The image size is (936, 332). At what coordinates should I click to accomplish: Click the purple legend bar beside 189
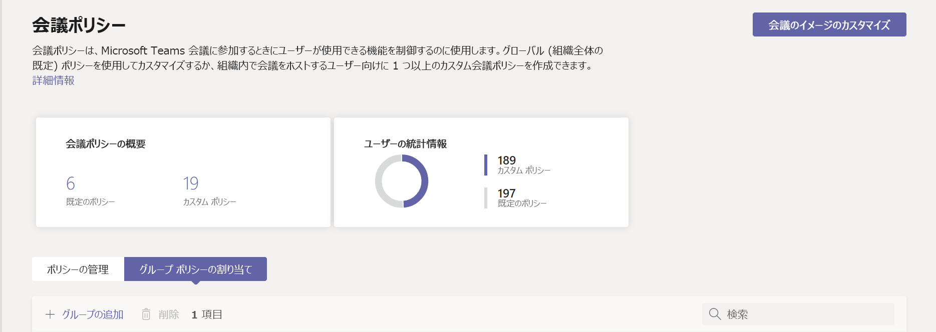tap(485, 165)
